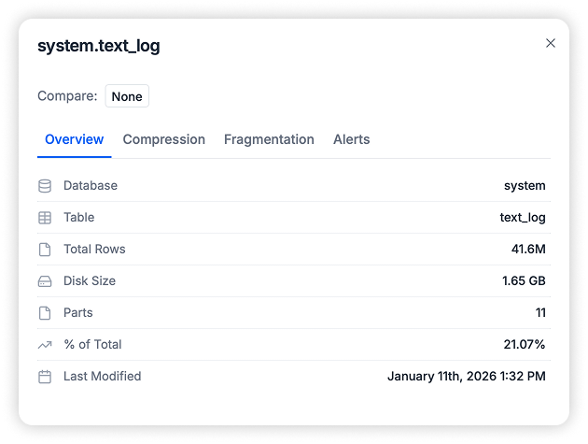
Task: Click the 21.07% of Total value
Action: [x=525, y=345]
